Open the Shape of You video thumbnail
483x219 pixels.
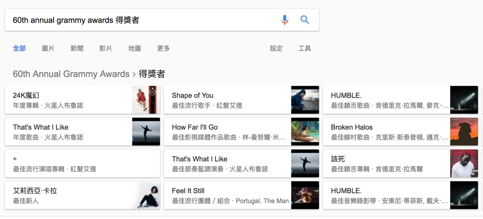(305, 100)
